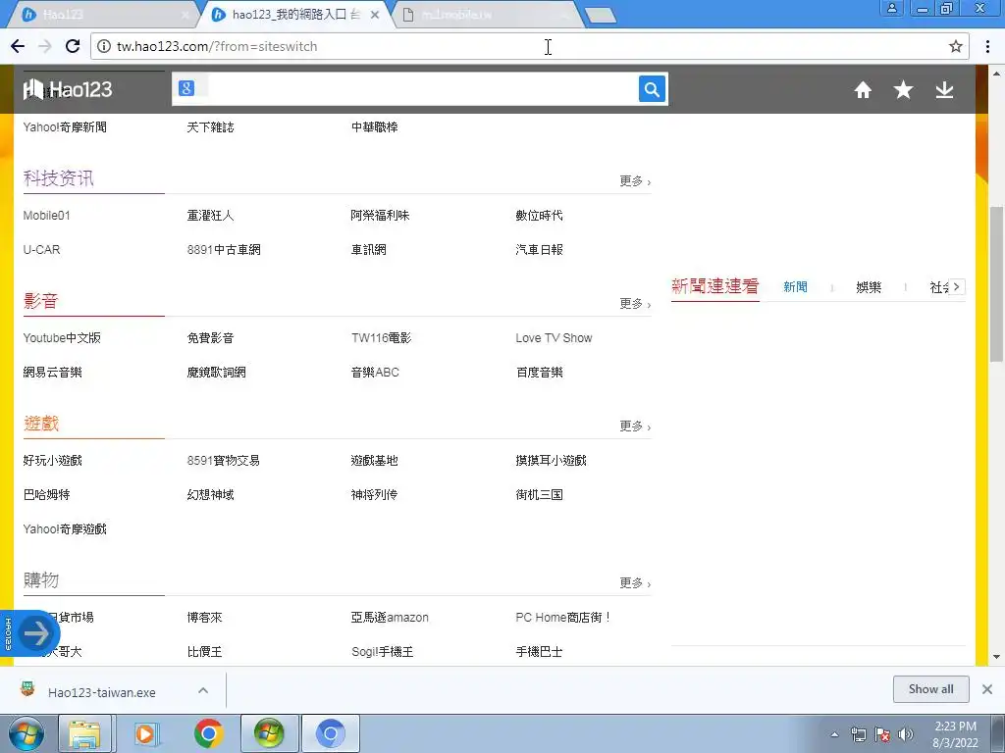
Task: Open Hao123-taiwan.exe download item
Action: coord(101,692)
